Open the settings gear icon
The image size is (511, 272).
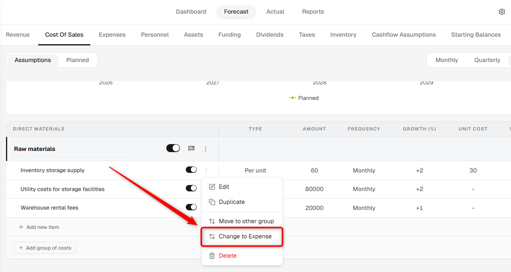pyautogui.click(x=502, y=12)
